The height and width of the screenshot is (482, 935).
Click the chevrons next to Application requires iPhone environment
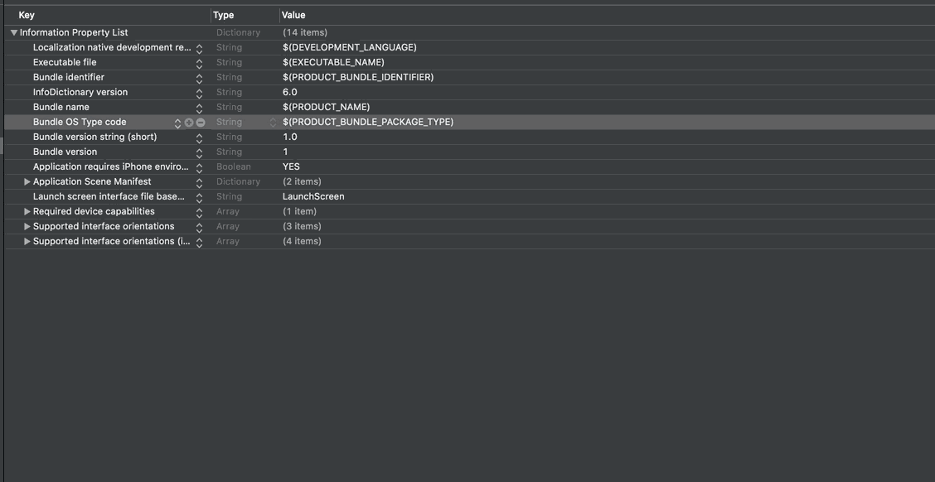pyautogui.click(x=199, y=166)
